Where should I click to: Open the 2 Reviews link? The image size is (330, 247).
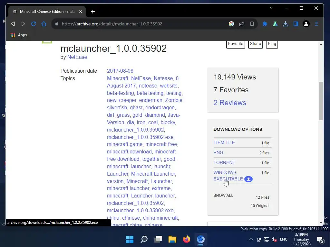pyautogui.click(x=229, y=103)
